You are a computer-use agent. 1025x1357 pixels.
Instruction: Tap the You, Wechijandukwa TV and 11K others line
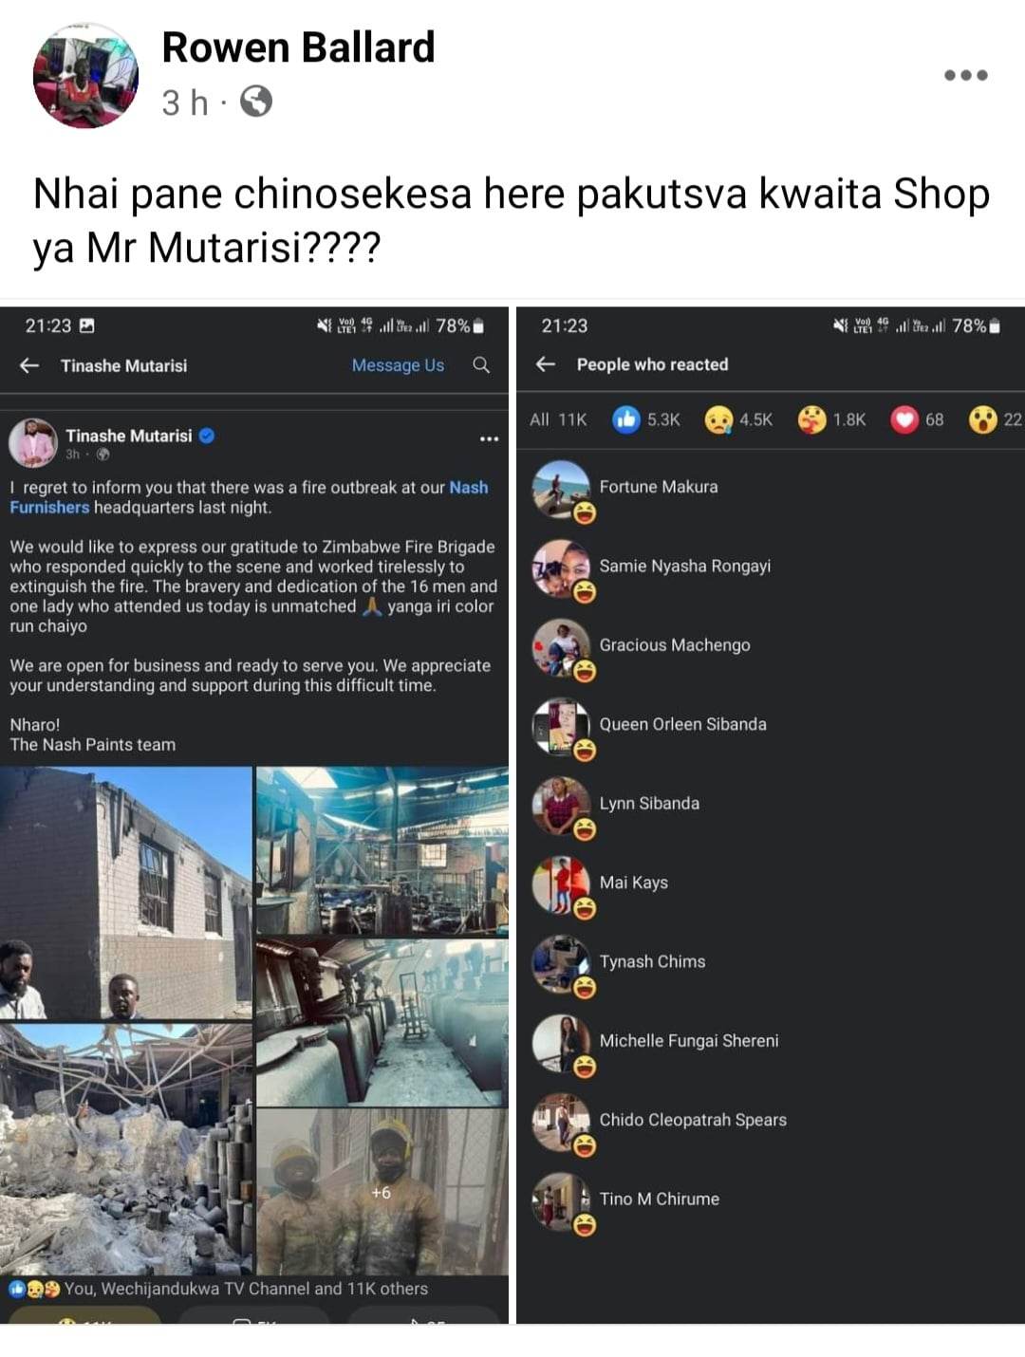pos(218,1289)
